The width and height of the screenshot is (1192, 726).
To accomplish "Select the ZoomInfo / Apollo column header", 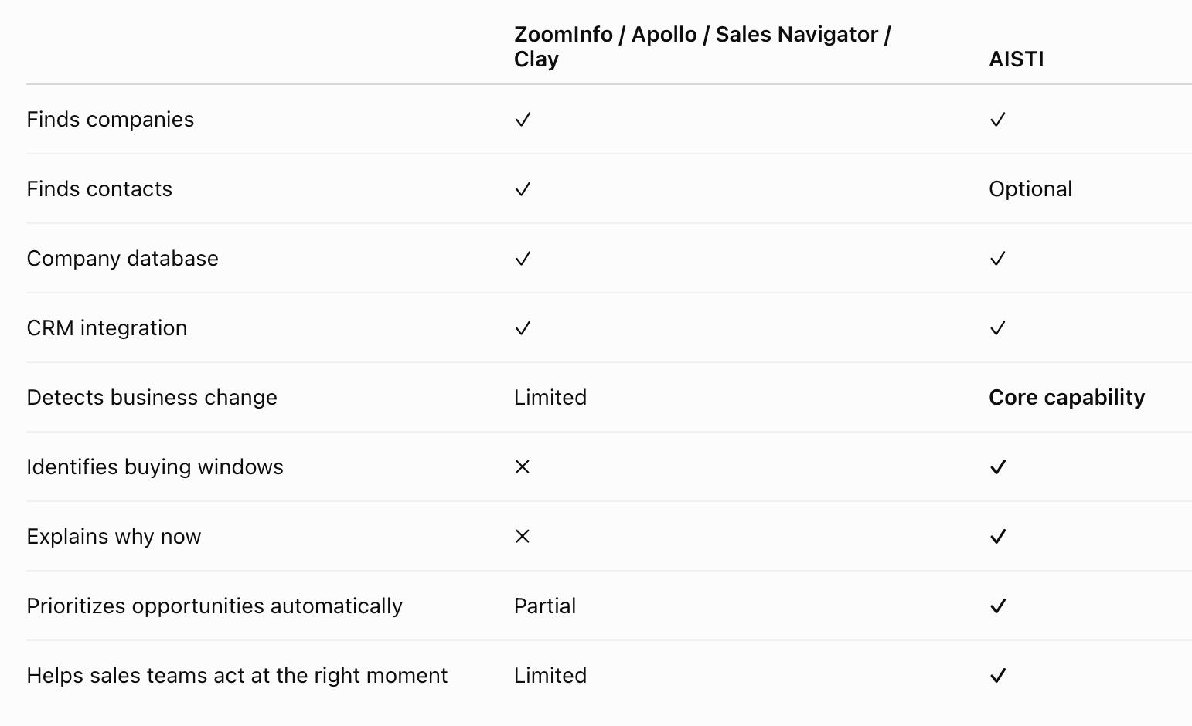I will (703, 46).
